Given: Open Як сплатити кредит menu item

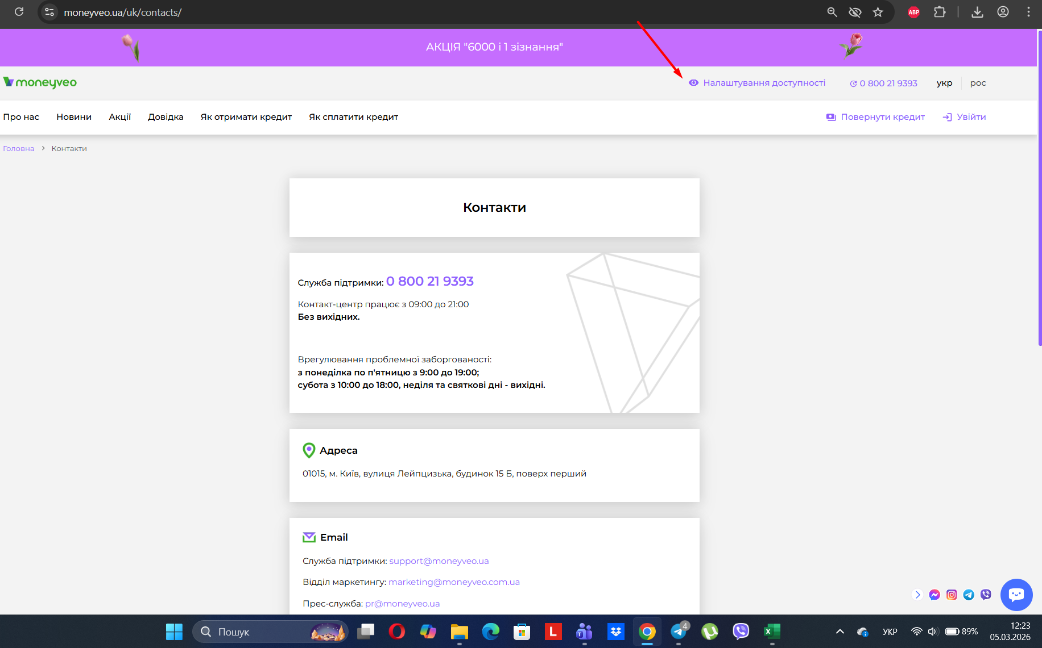Looking at the screenshot, I should pyautogui.click(x=354, y=117).
